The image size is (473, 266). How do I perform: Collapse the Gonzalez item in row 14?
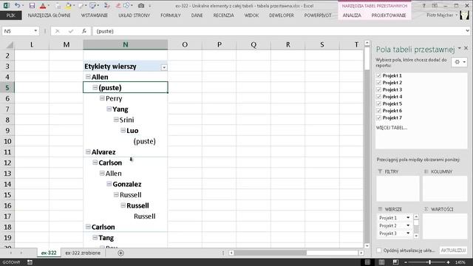click(x=109, y=184)
